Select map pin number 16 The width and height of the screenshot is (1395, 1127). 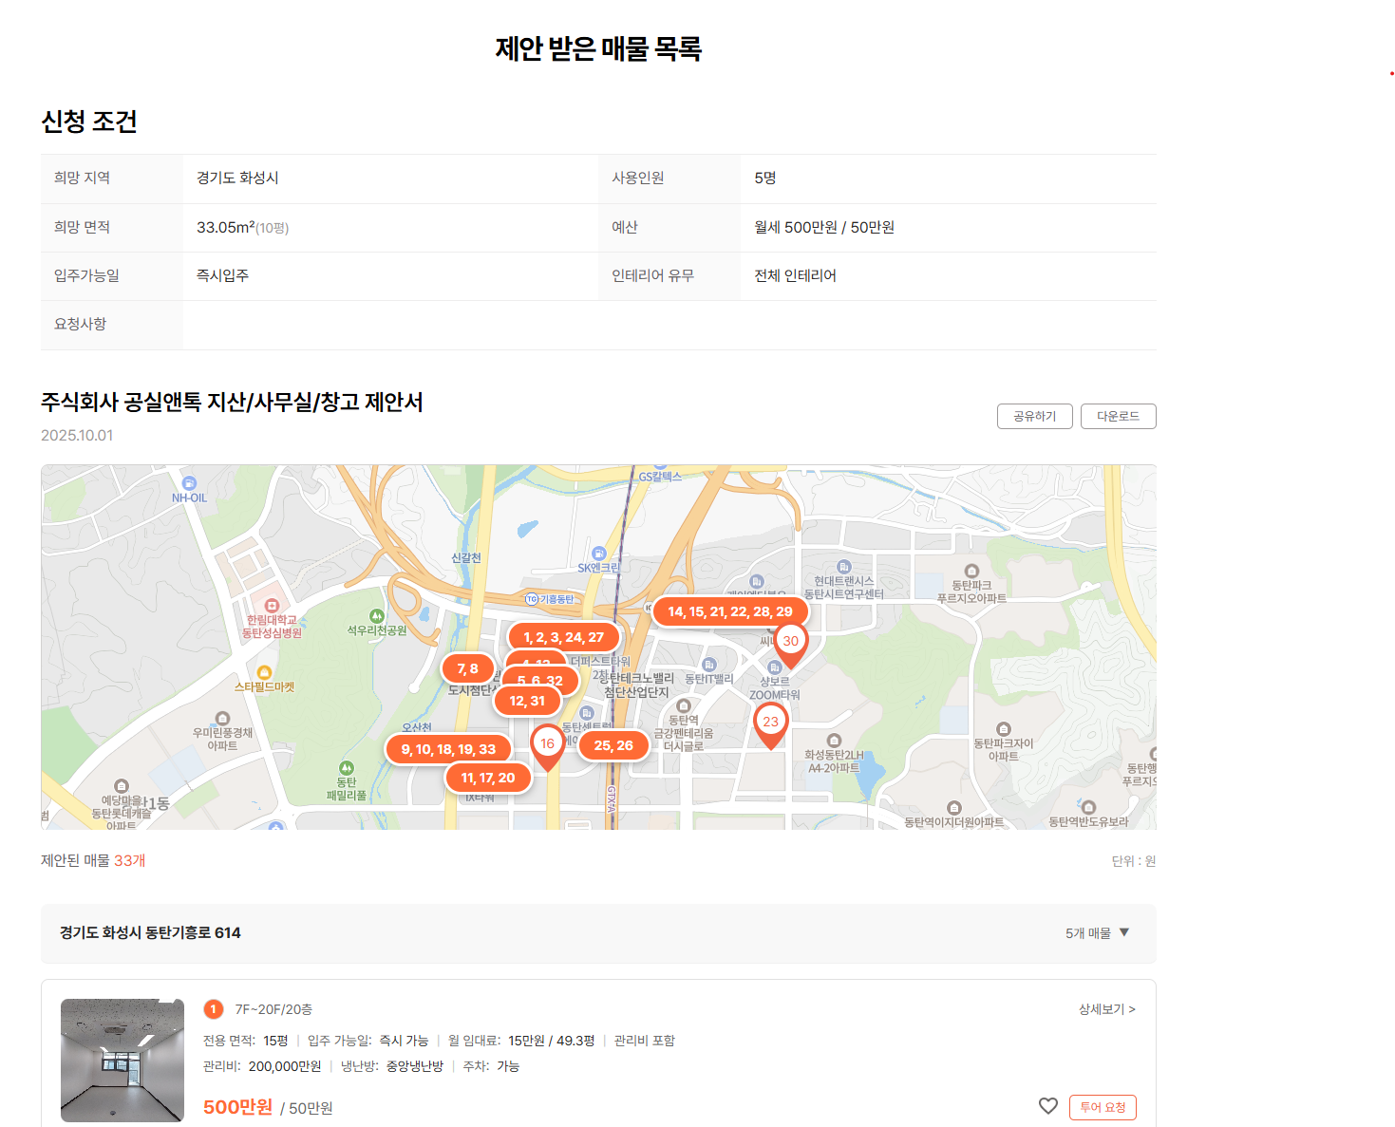pyautogui.click(x=547, y=744)
